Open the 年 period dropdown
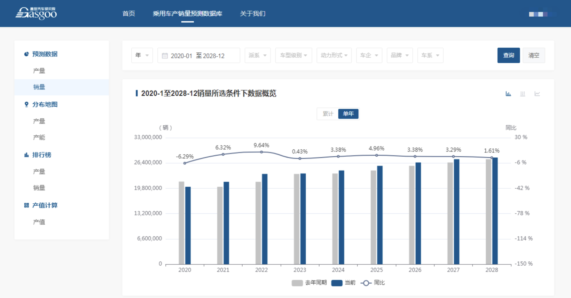Viewport: 571px width, 298px height. [142, 55]
